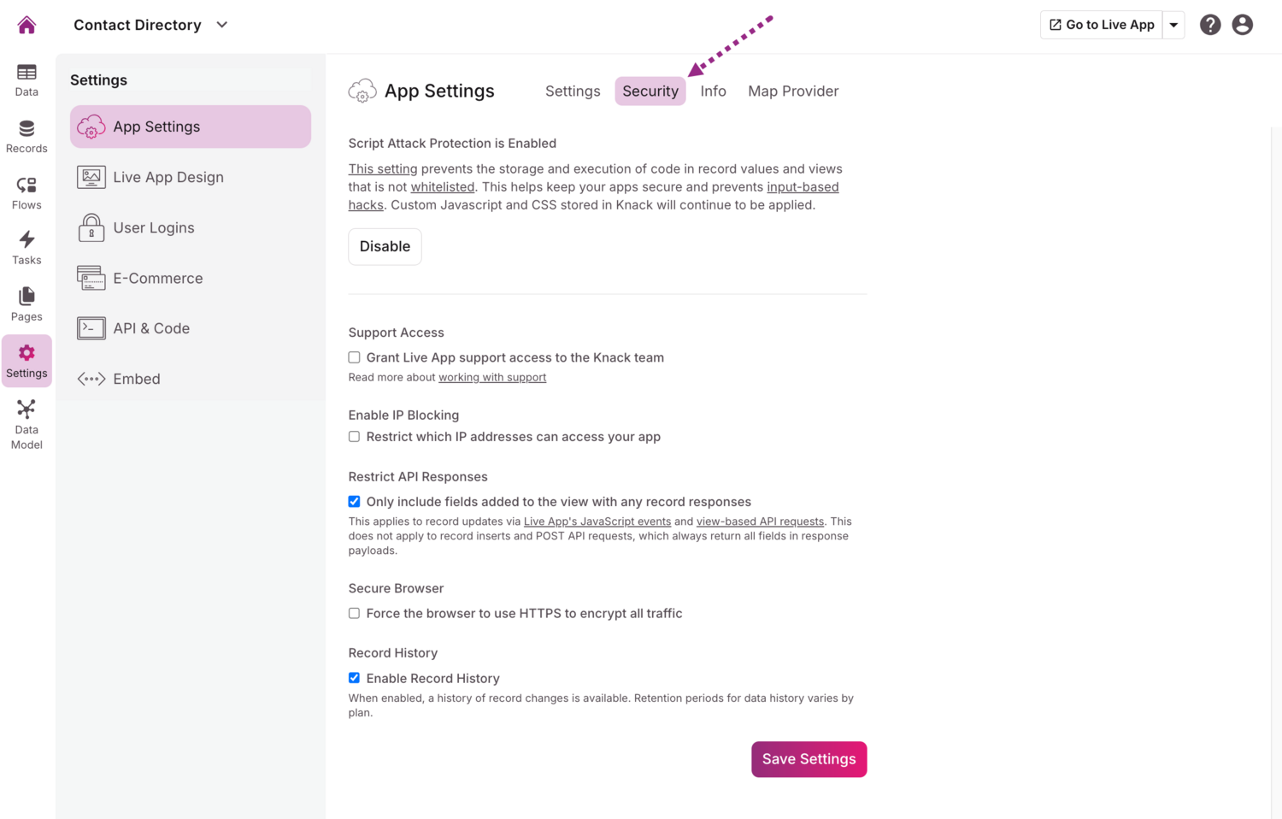This screenshot has height=819, width=1282.
Task: Open the user account profile icon
Action: click(x=1242, y=25)
